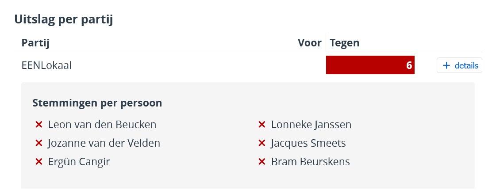Click the name Jacques Smeets
This screenshot has height=190, width=496.
click(308, 144)
